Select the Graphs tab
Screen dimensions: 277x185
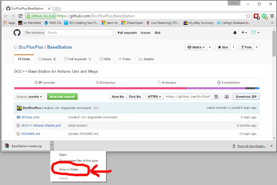point(146,59)
